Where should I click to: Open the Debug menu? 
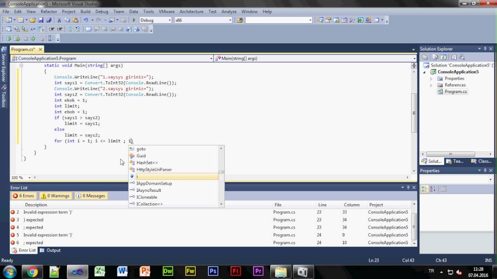[102, 12]
